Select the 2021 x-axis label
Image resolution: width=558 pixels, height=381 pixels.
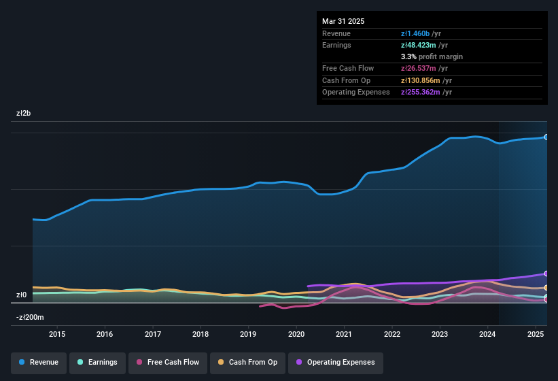coord(344,334)
